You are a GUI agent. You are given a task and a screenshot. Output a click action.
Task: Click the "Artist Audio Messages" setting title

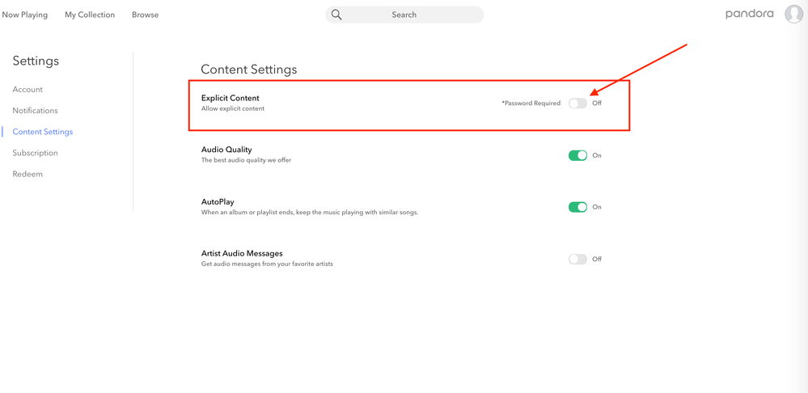(242, 253)
